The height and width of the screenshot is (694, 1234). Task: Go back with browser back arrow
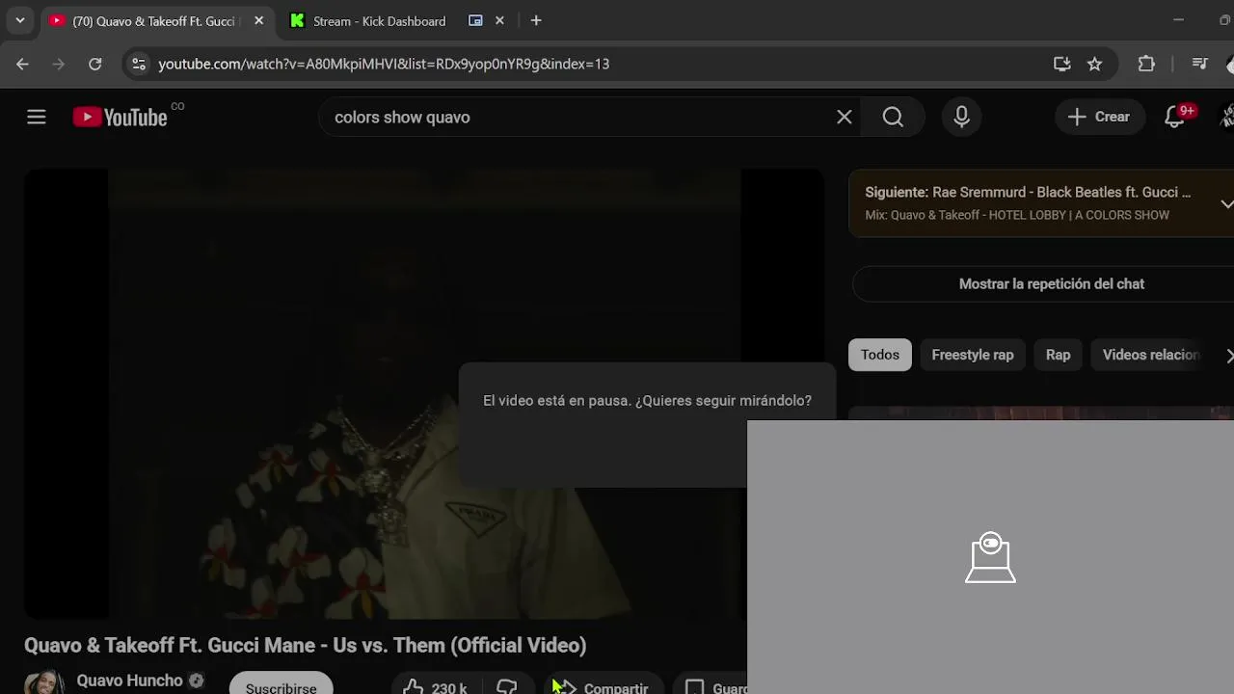click(x=22, y=64)
